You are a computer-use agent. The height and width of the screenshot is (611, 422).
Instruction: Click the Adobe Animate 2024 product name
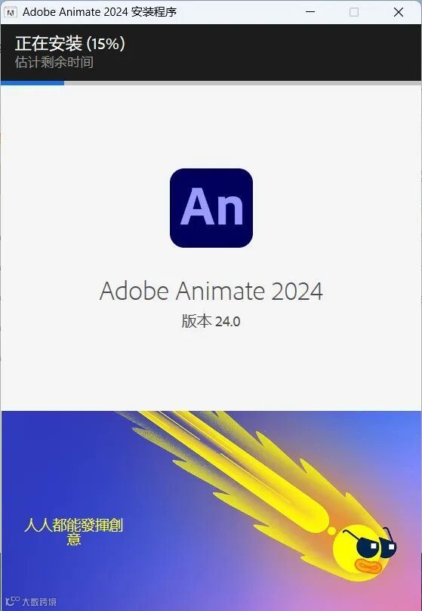211,291
